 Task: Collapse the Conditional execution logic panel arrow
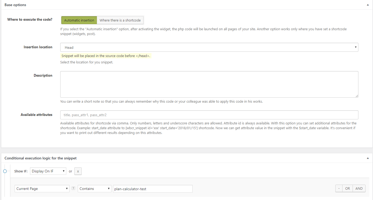[x=368, y=158]
